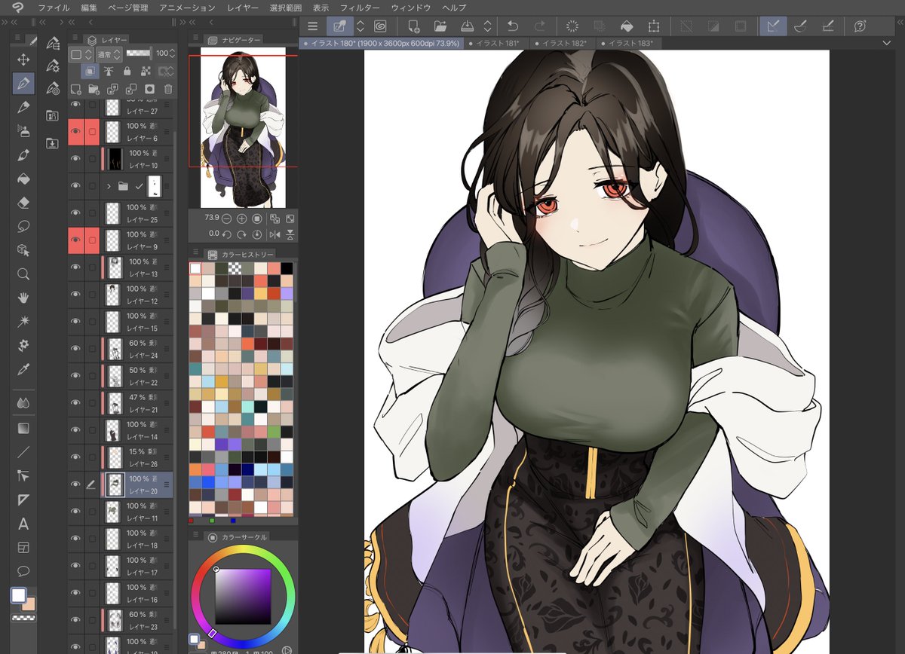
Task: Adjust opacity 100 stepper arrows
Action: pos(173,54)
